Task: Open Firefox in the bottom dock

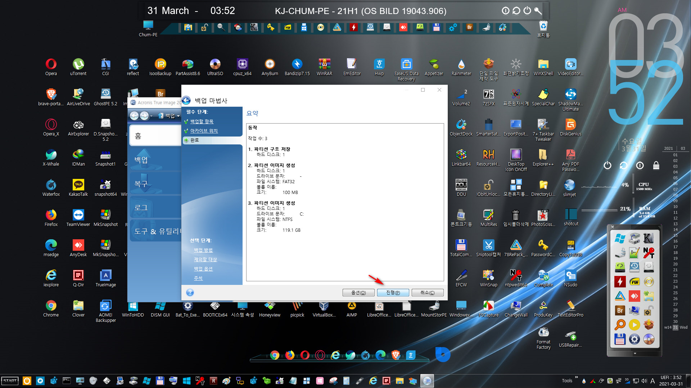Action: pyautogui.click(x=290, y=355)
